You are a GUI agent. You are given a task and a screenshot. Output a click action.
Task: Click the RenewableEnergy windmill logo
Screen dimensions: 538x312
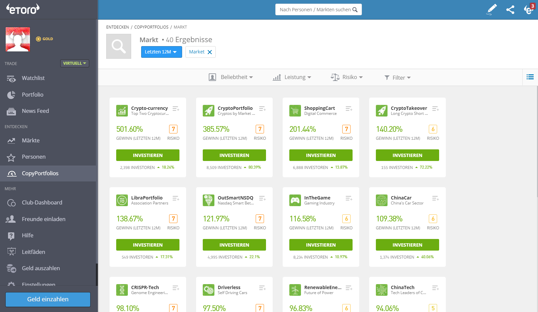[295, 290]
